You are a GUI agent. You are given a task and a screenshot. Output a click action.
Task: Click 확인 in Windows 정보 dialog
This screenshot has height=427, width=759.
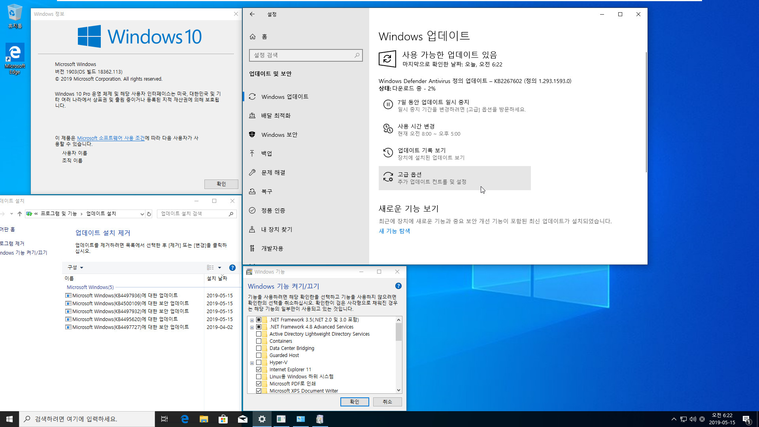tap(221, 184)
